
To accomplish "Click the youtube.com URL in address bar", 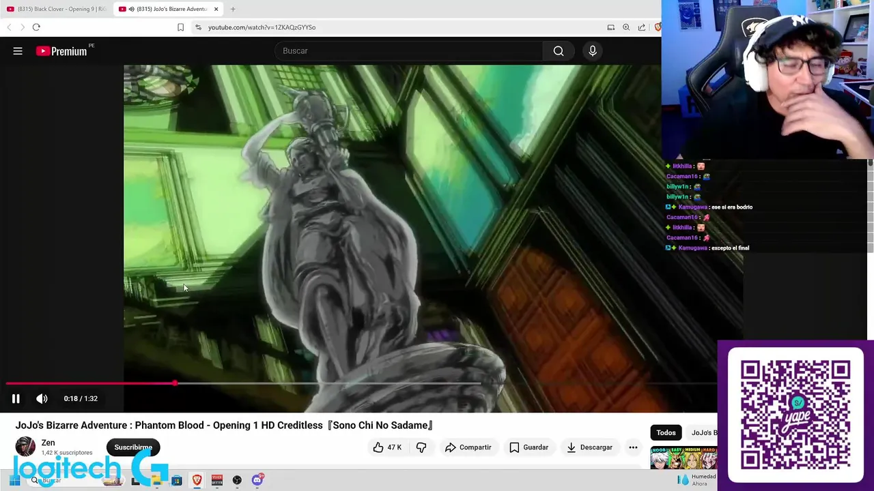I will (262, 27).
